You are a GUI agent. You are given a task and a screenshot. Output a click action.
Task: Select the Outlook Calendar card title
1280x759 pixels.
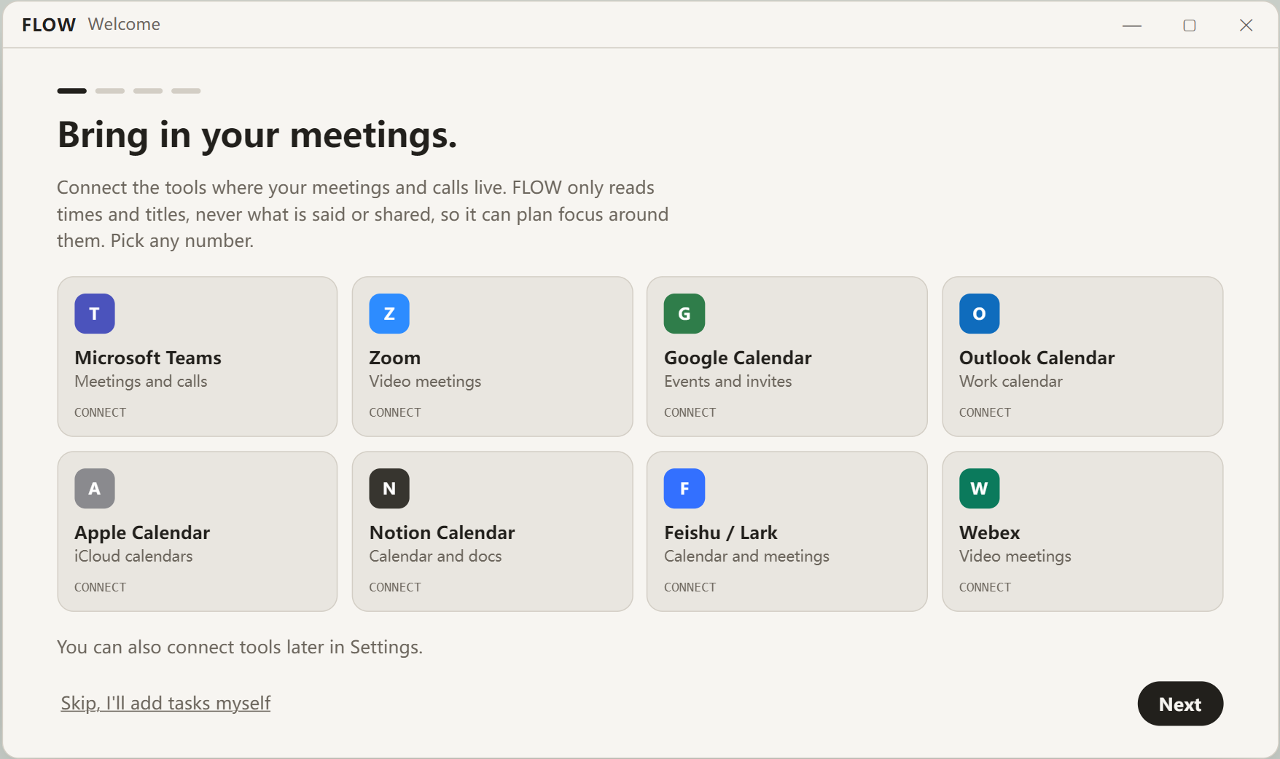pos(1037,358)
